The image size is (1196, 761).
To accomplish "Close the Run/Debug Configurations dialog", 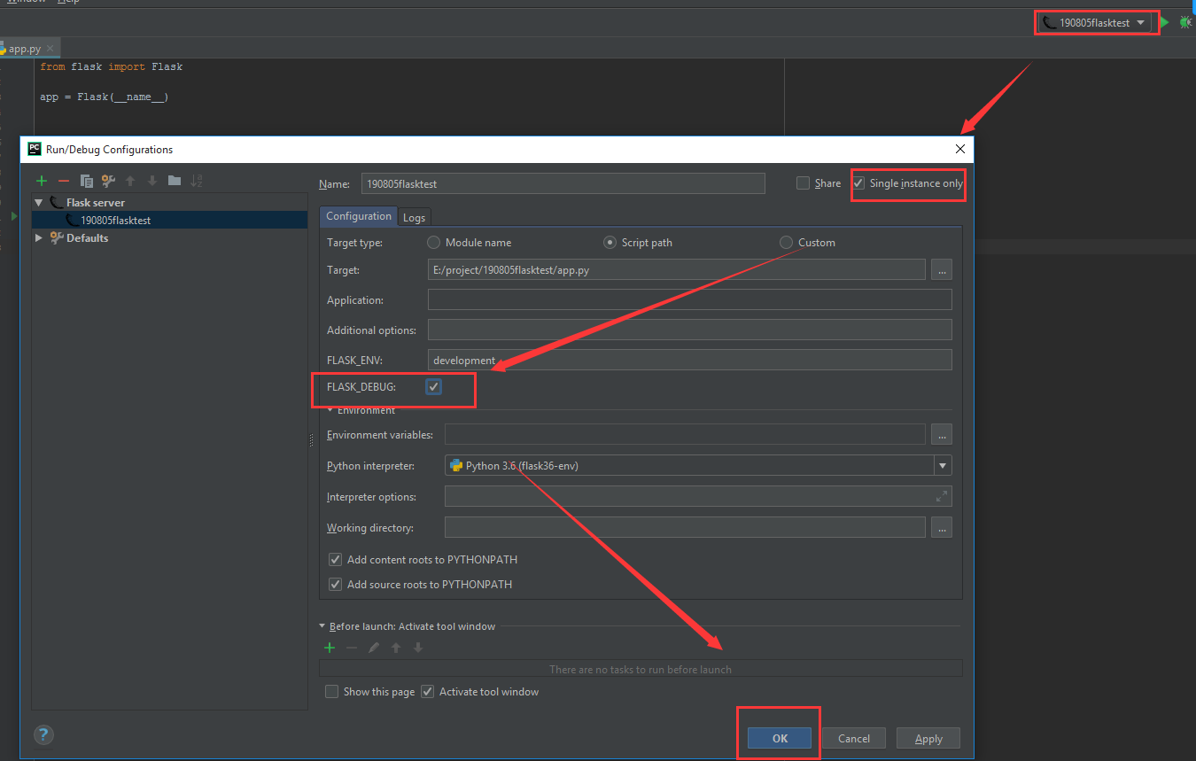I will (x=961, y=149).
